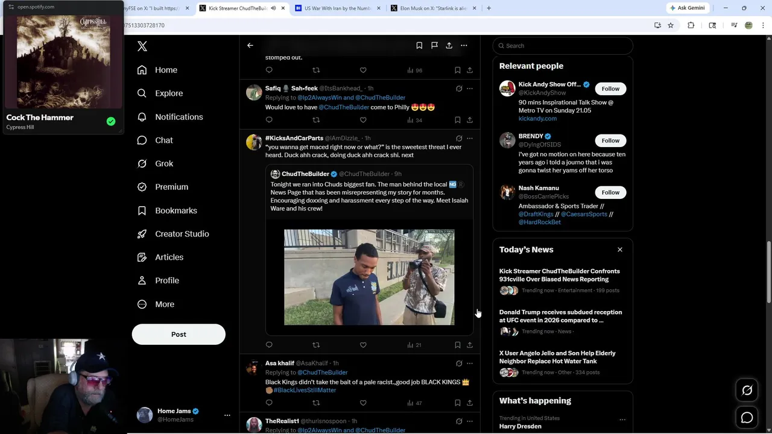Mute the ChudTheBuilder tab audio
772x434 pixels.
(x=273, y=8)
